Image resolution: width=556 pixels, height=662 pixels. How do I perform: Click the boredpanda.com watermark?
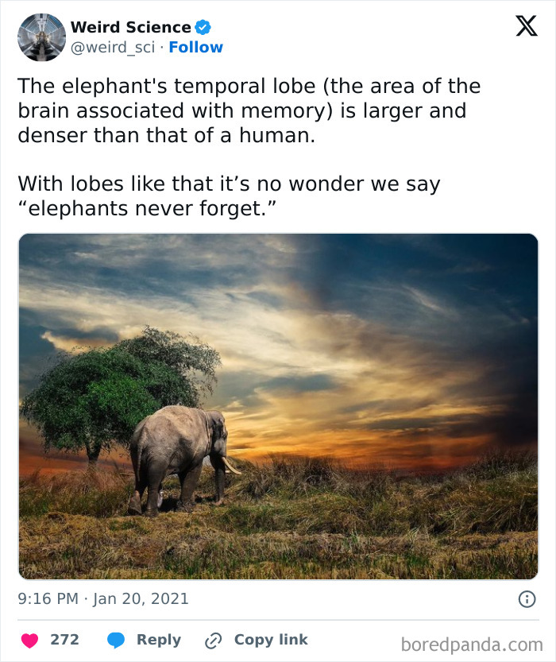coord(472,644)
